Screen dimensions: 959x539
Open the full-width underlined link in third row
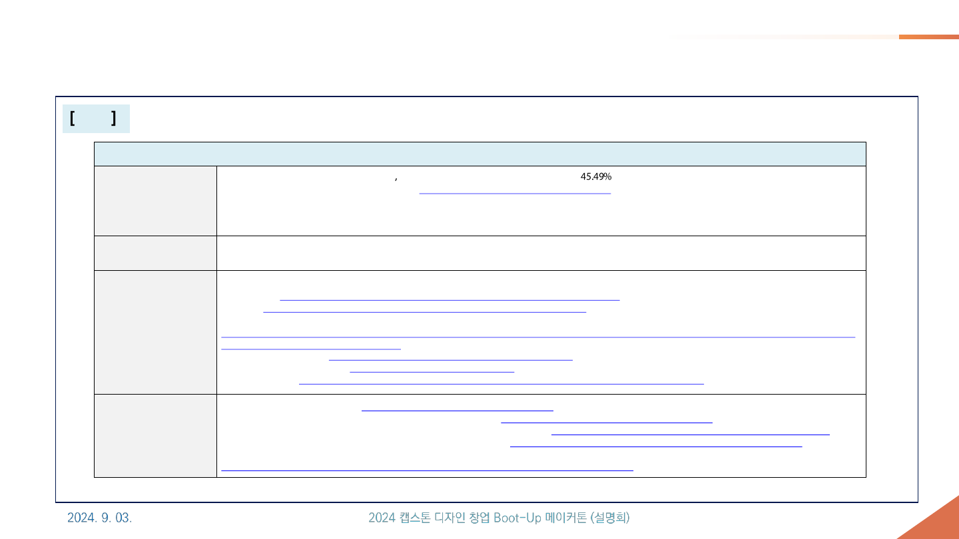(x=537, y=336)
